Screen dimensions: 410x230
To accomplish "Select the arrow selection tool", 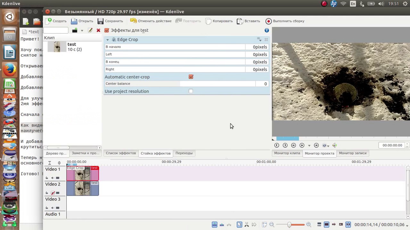I will click(x=239, y=225).
